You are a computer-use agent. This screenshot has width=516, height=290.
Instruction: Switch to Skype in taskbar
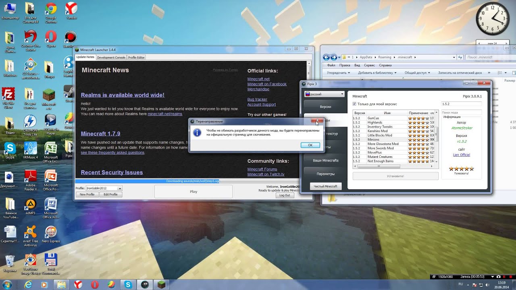coord(128,285)
